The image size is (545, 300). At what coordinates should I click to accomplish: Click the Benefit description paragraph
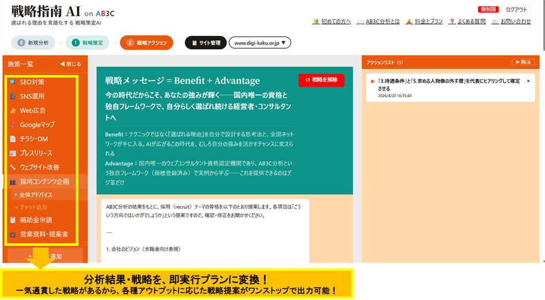[199, 144]
